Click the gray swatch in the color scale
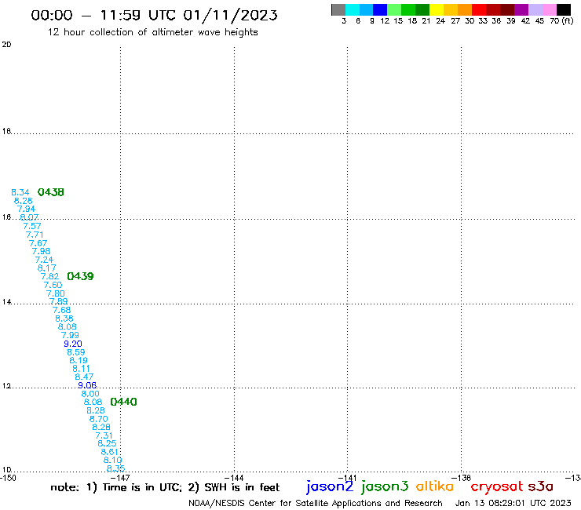The width and height of the screenshot is (581, 510). click(338, 9)
